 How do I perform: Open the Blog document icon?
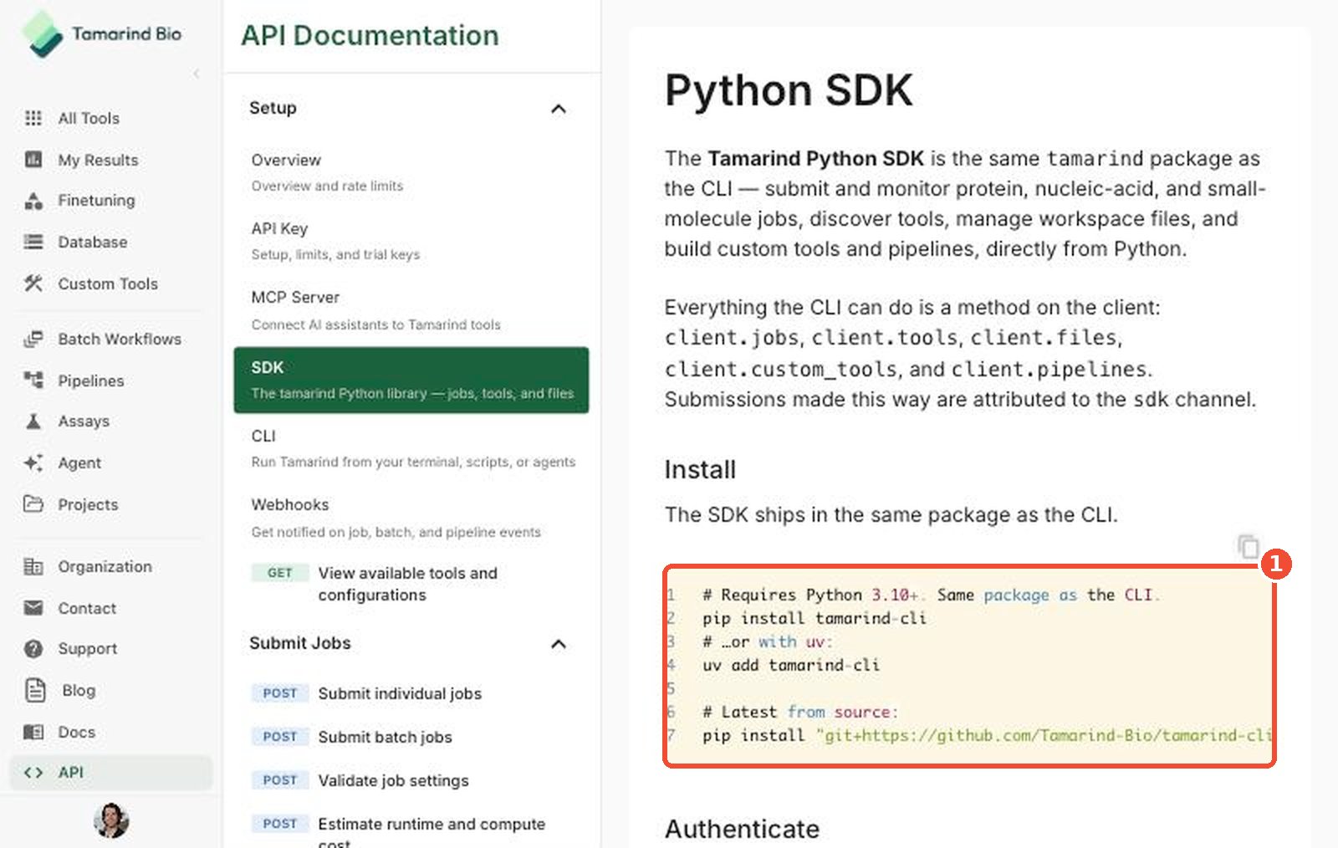click(35, 690)
